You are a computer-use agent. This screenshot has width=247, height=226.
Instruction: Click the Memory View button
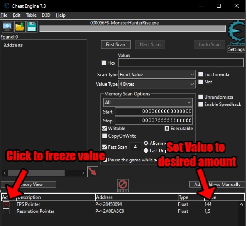pyautogui.click(x=29, y=184)
